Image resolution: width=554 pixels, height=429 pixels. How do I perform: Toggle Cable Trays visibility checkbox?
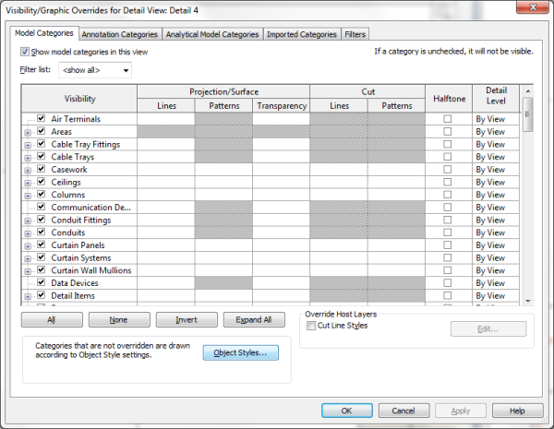[x=42, y=156]
